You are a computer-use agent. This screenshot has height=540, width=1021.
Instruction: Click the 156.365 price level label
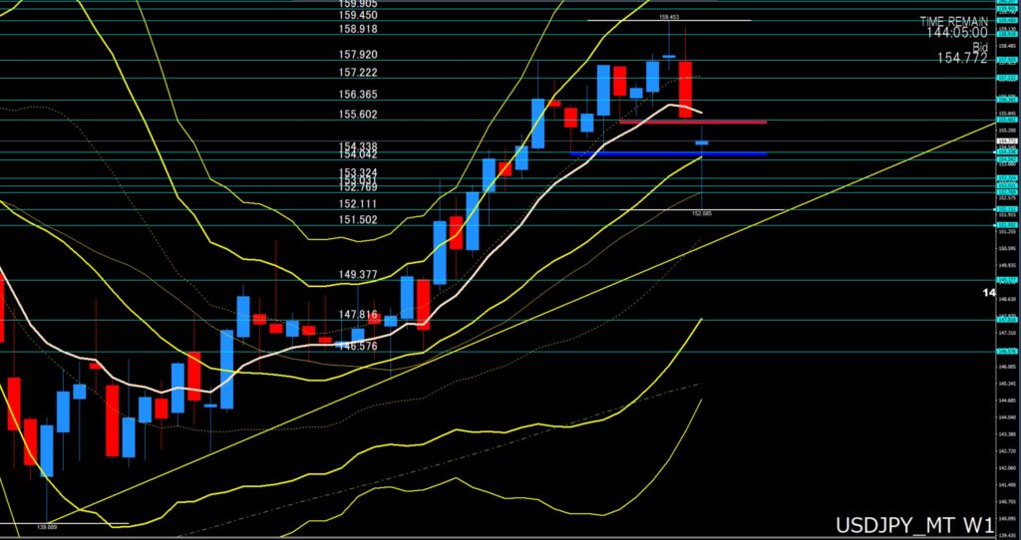[x=357, y=95]
